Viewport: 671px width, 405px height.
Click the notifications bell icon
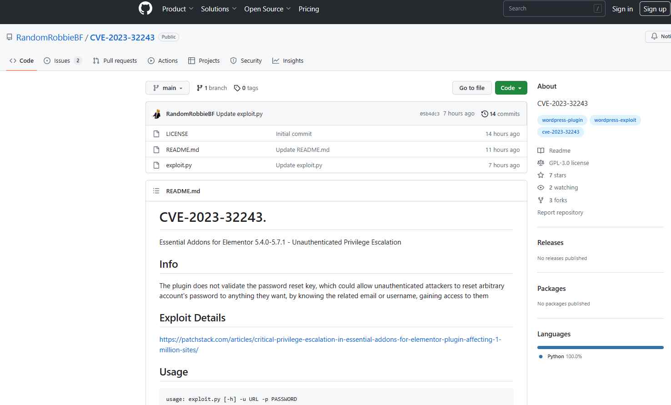pos(654,36)
